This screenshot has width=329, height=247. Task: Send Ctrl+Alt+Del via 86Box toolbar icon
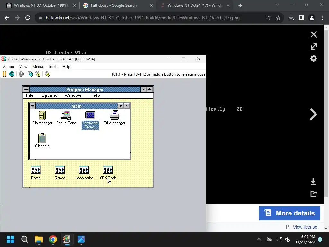[31, 74]
